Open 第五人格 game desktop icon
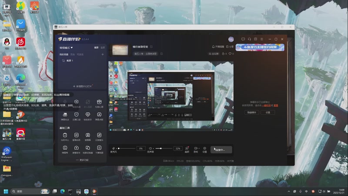This screenshot has height=196, width=348. pyautogui.click(x=7, y=134)
